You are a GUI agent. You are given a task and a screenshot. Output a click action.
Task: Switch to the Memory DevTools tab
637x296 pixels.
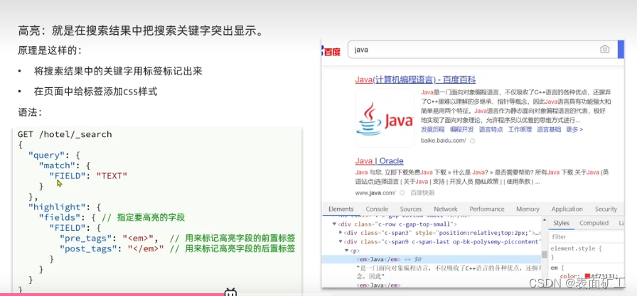pos(528,209)
